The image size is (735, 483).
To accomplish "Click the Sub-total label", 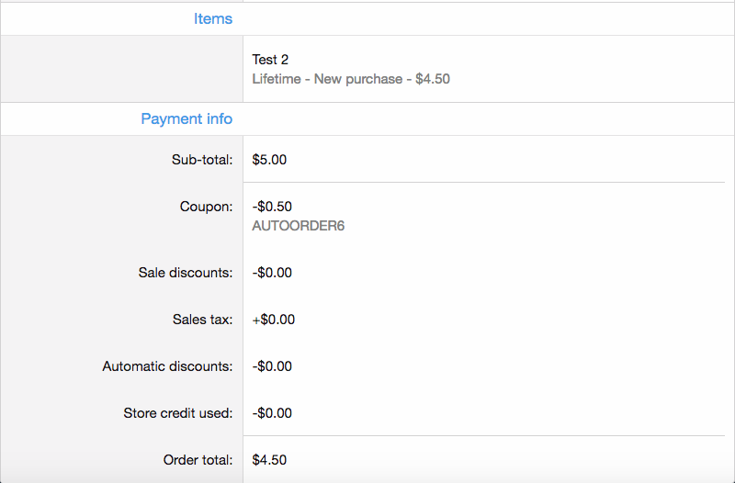I will click(202, 159).
